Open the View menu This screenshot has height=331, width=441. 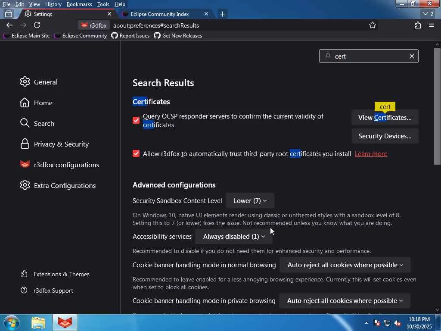[x=34, y=4]
